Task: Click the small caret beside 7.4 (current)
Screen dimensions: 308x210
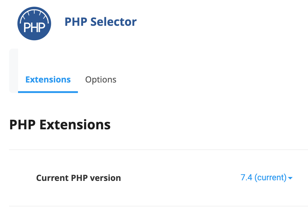Action: point(290,178)
